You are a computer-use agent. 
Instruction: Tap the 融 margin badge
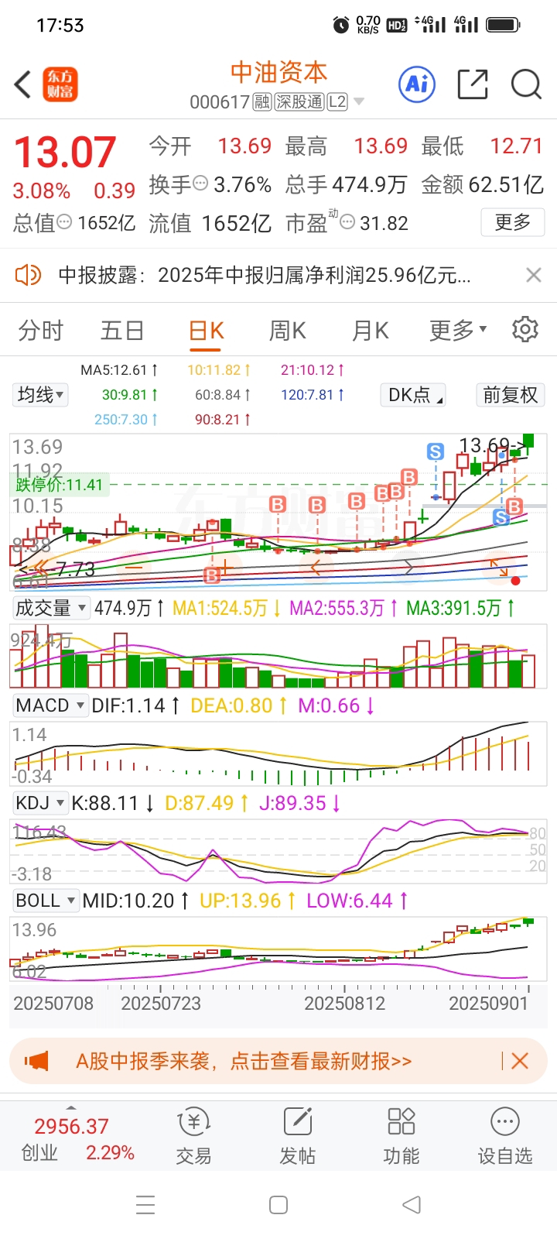(x=261, y=102)
